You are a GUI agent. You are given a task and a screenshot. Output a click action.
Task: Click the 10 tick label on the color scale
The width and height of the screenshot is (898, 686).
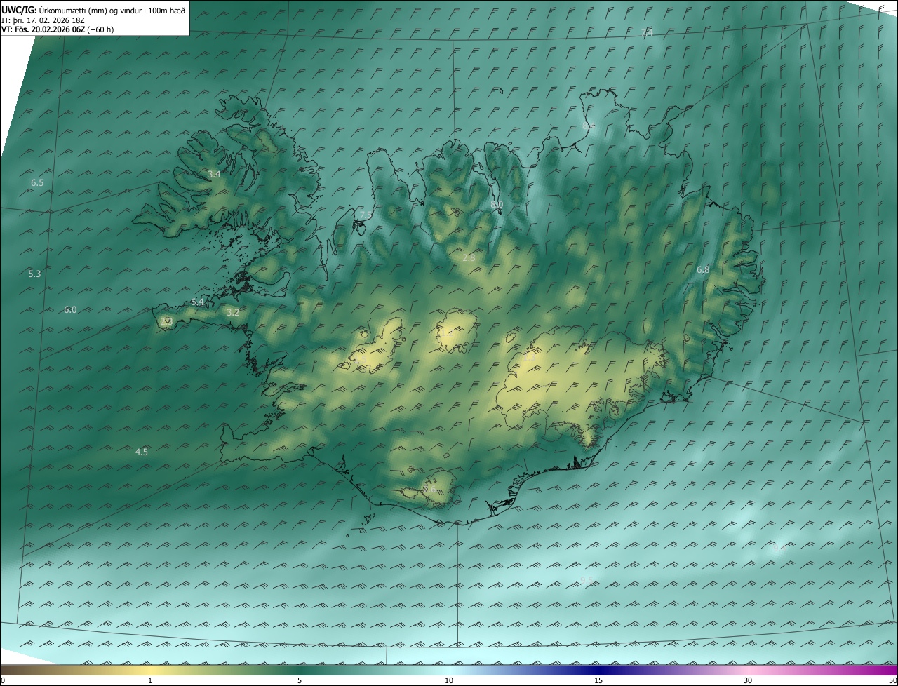click(449, 680)
